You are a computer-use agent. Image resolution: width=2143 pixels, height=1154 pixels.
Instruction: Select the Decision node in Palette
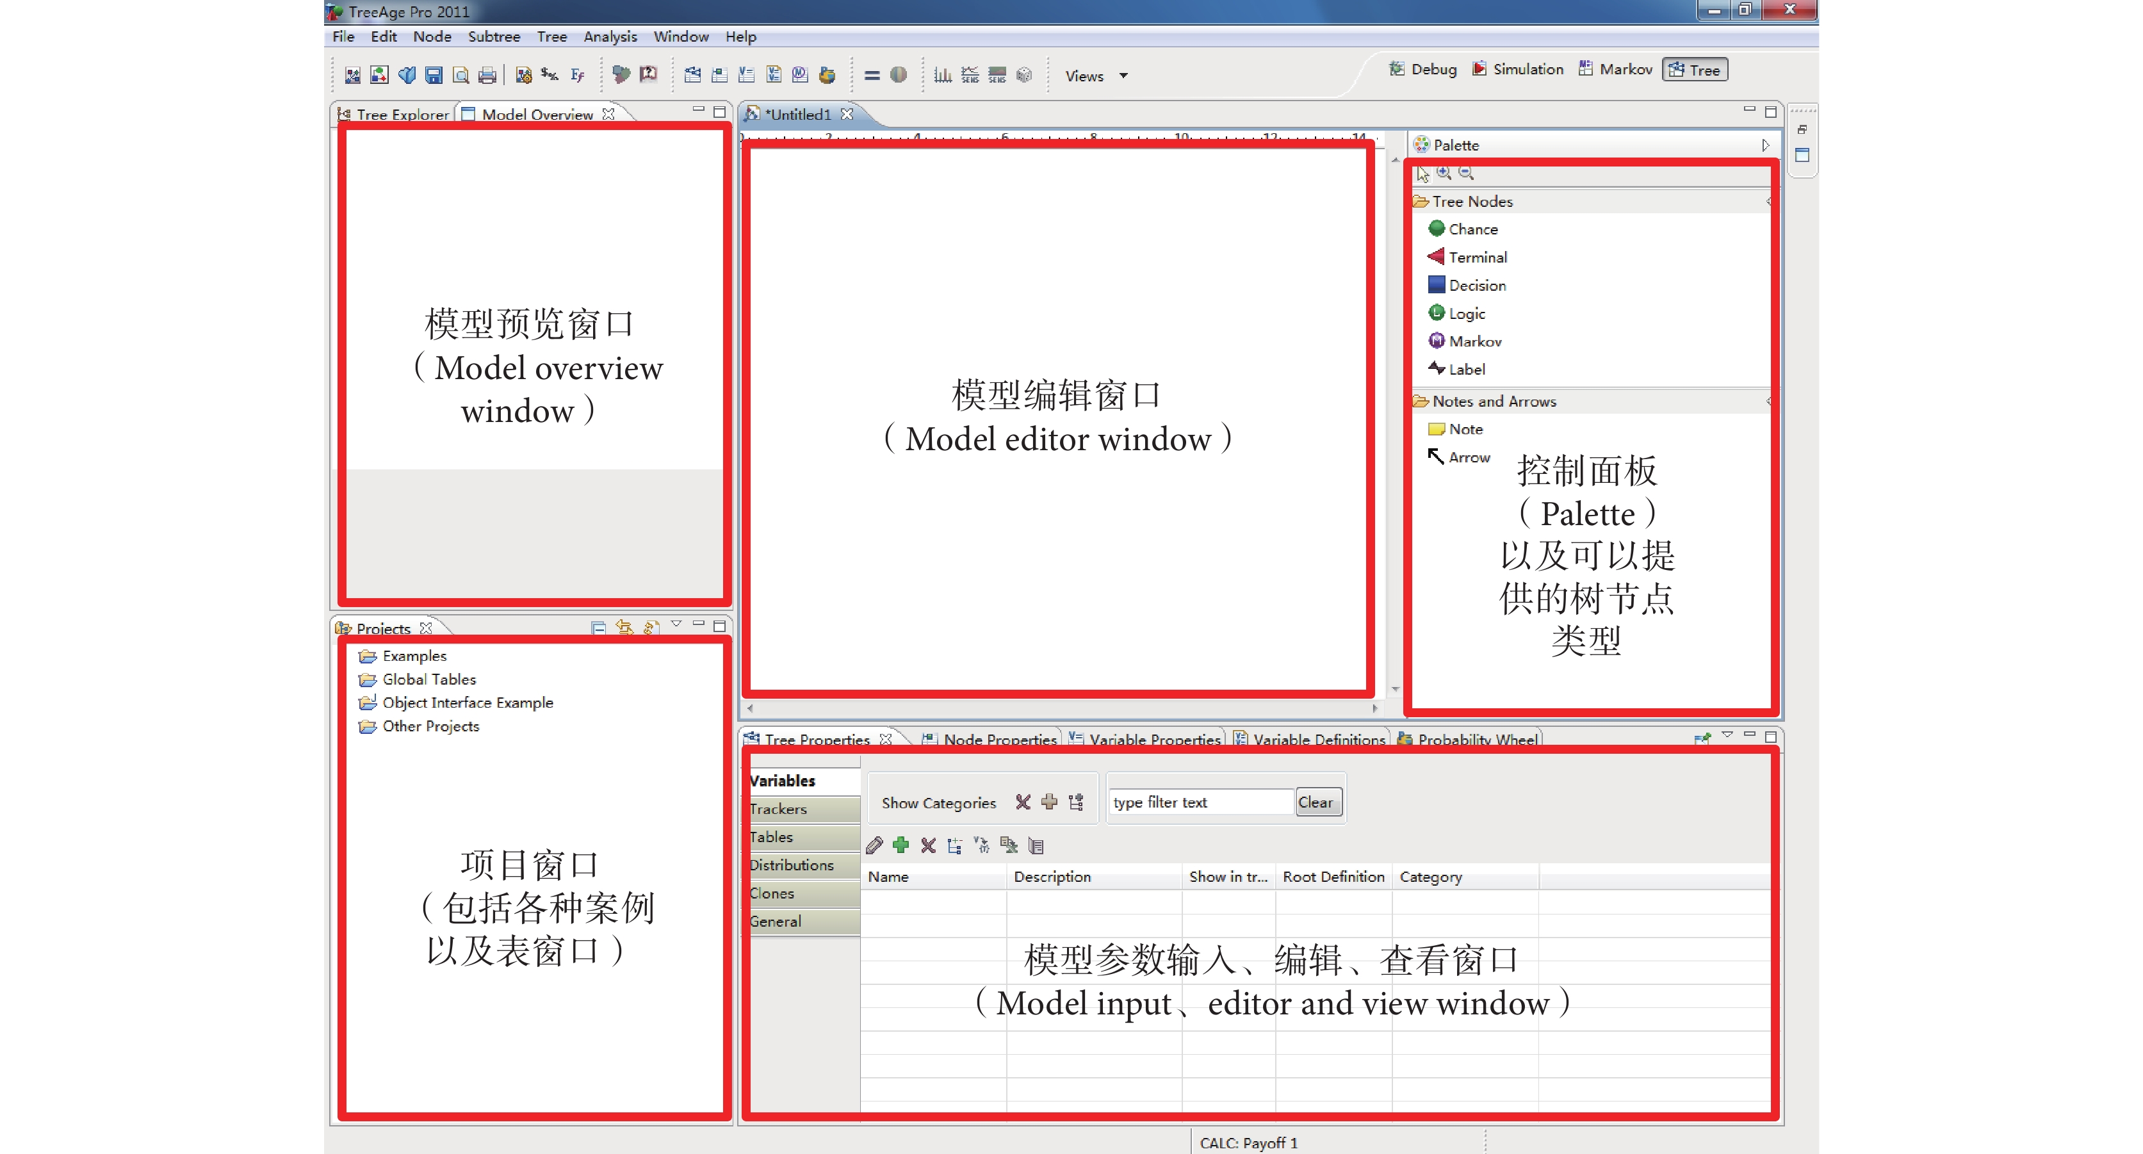click(x=1467, y=286)
